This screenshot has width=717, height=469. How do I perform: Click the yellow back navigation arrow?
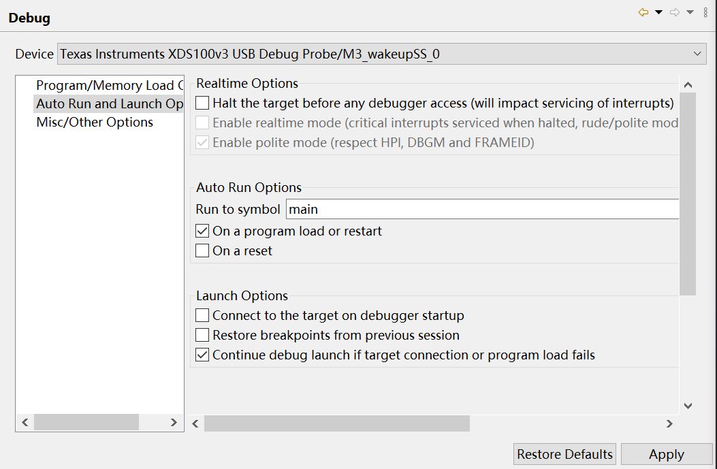pyautogui.click(x=643, y=12)
